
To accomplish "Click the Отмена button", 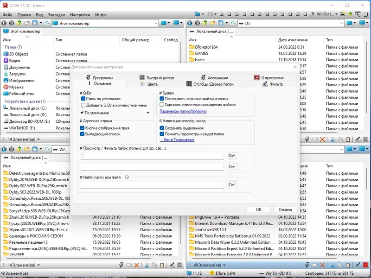I will [x=285, y=209].
